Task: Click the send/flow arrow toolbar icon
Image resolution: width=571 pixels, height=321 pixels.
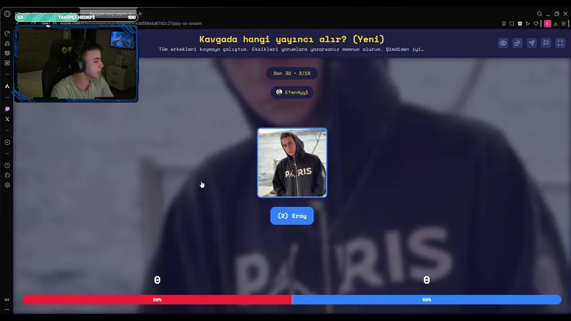Action: 528,24
